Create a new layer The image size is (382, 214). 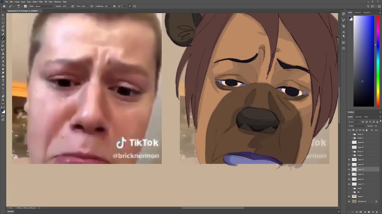click(373, 212)
